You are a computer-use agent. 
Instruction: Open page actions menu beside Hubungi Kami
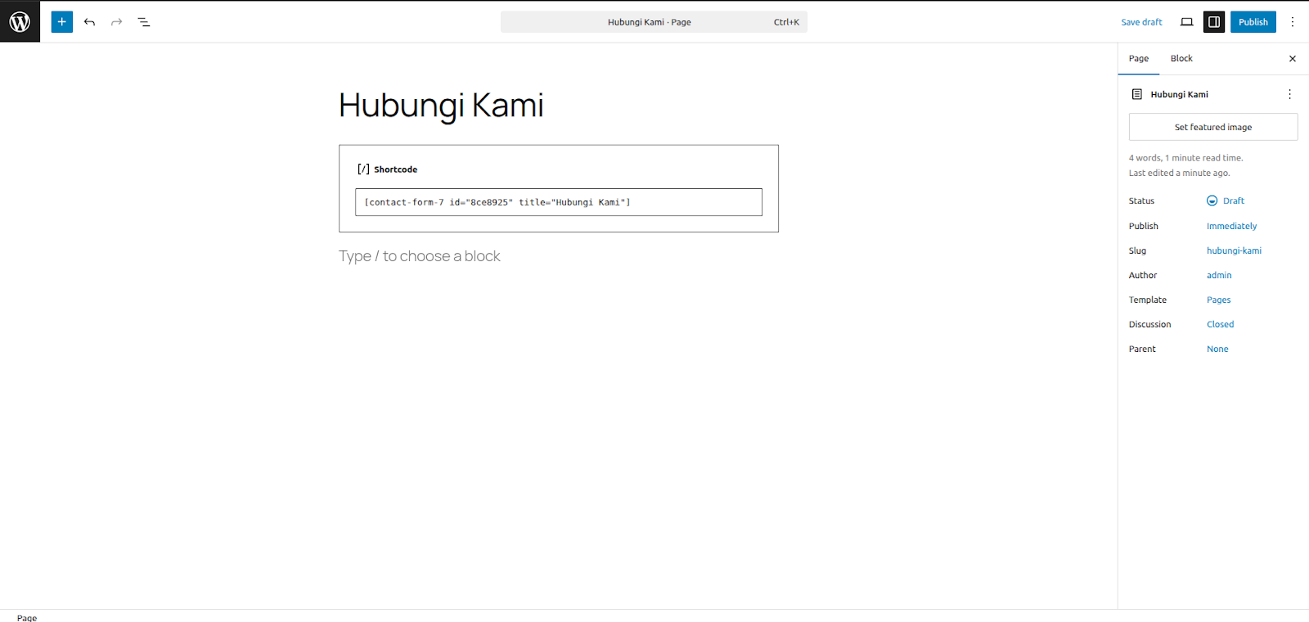tap(1289, 94)
